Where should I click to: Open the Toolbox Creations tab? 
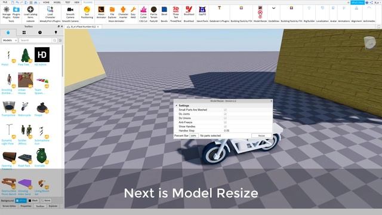pyautogui.click(x=56, y=32)
